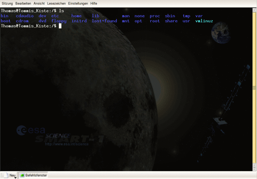
Task: Open the Sitzung menu
Action: click(7, 3)
